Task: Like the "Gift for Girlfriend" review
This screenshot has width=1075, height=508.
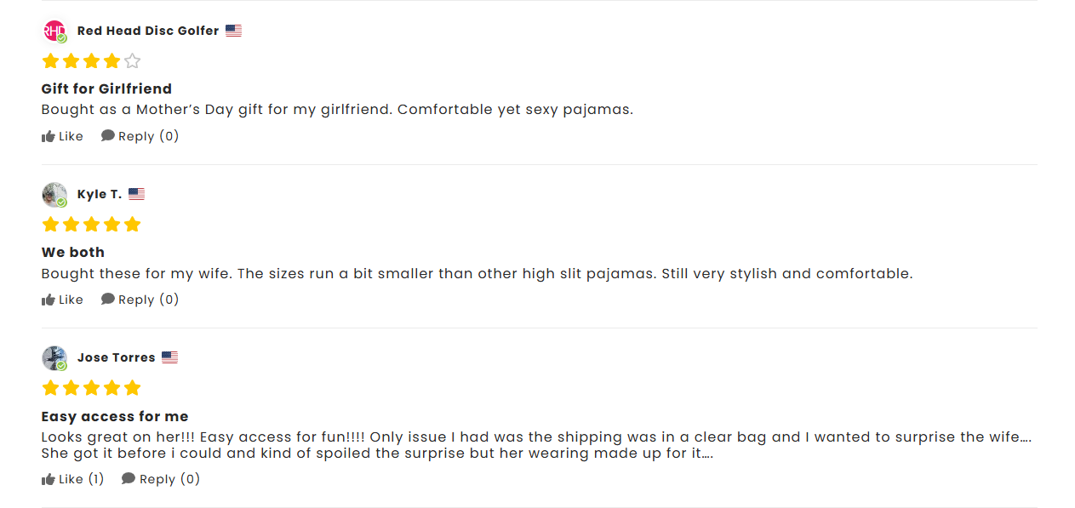Action: point(62,136)
